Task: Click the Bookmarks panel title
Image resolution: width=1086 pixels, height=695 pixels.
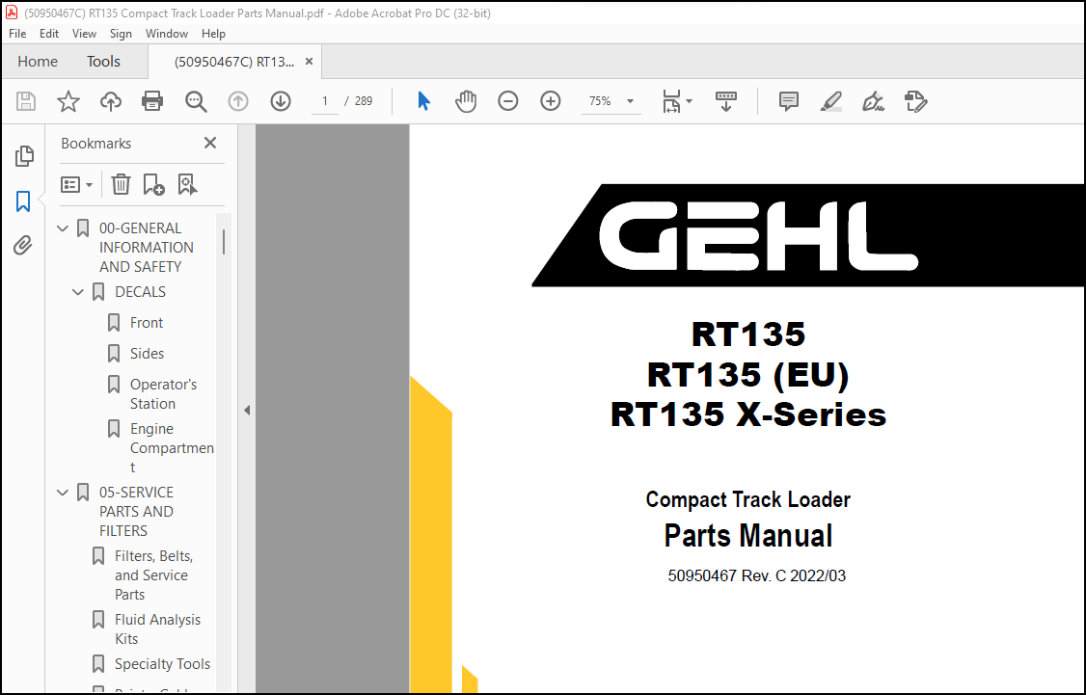Action: click(x=95, y=144)
